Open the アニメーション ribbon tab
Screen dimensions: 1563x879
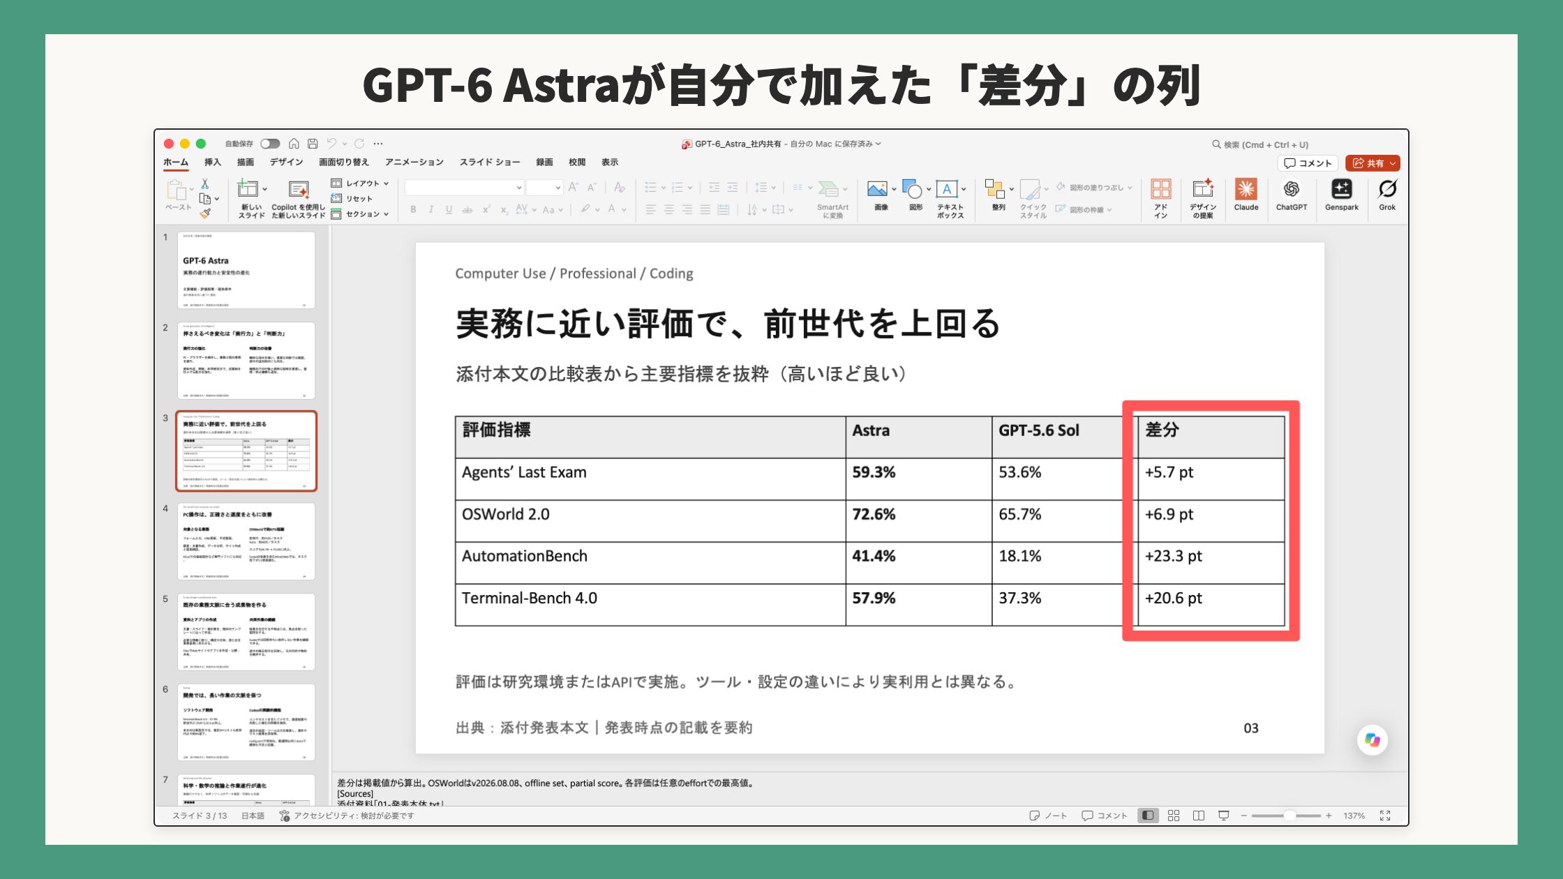[414, 162]
